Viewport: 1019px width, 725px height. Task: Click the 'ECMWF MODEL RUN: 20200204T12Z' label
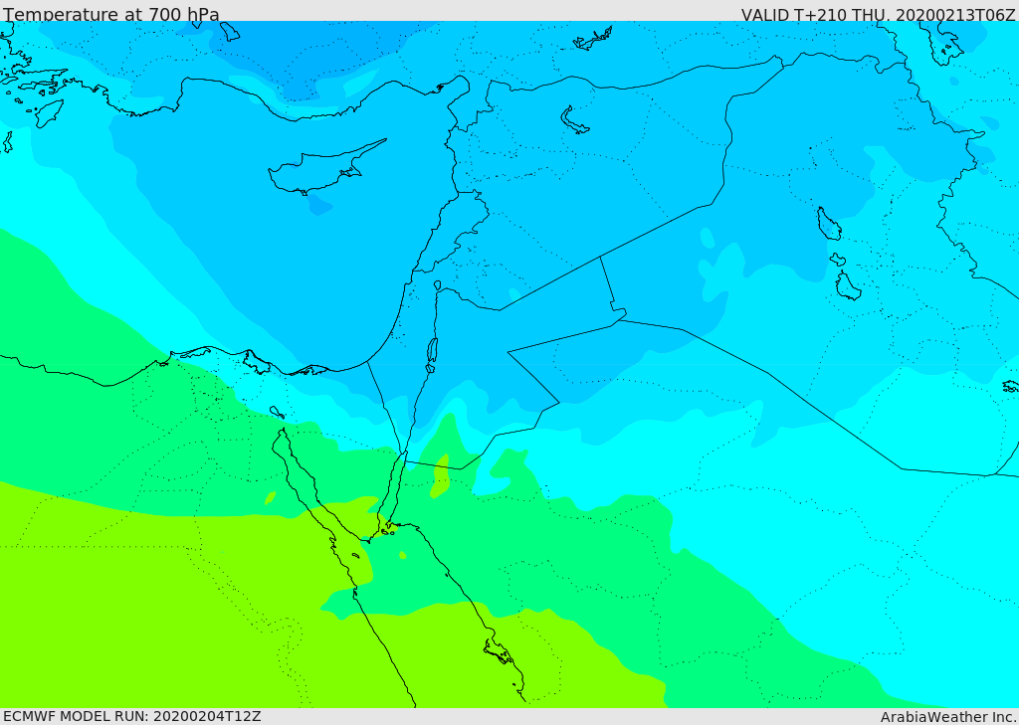tap(132, 716)
